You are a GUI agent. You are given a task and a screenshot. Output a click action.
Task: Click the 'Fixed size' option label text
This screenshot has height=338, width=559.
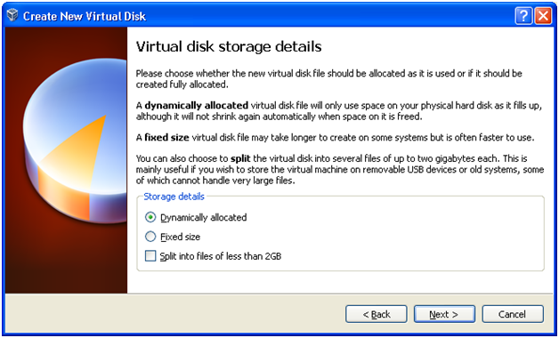pyautogui.click(x=180, y=237)
